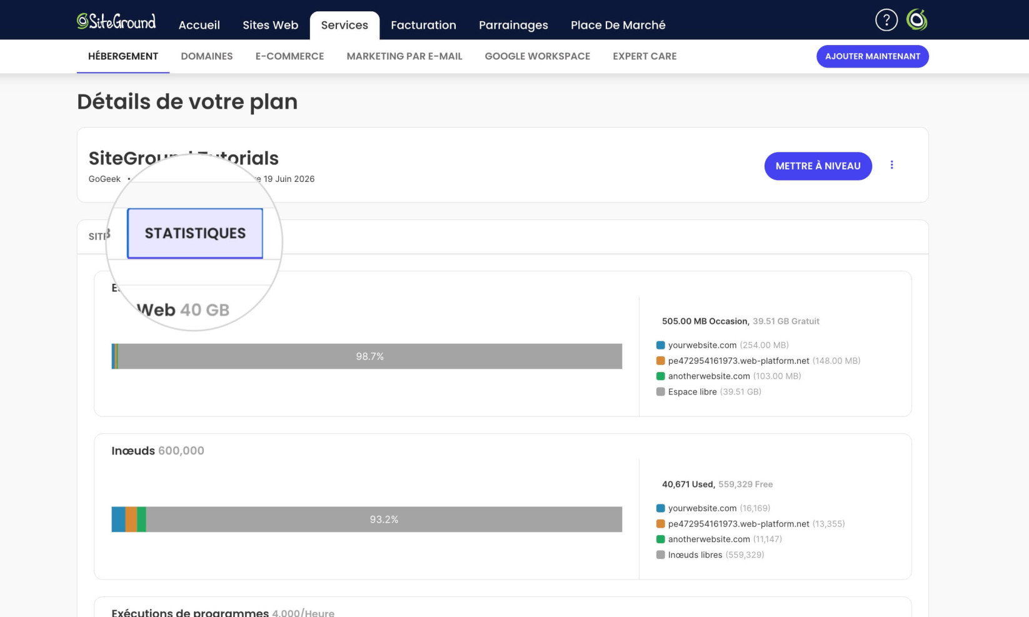Click blue swatch for yourwebsite.com disk usage
This screenshot has width=1029, height=617.
[660, 345]
